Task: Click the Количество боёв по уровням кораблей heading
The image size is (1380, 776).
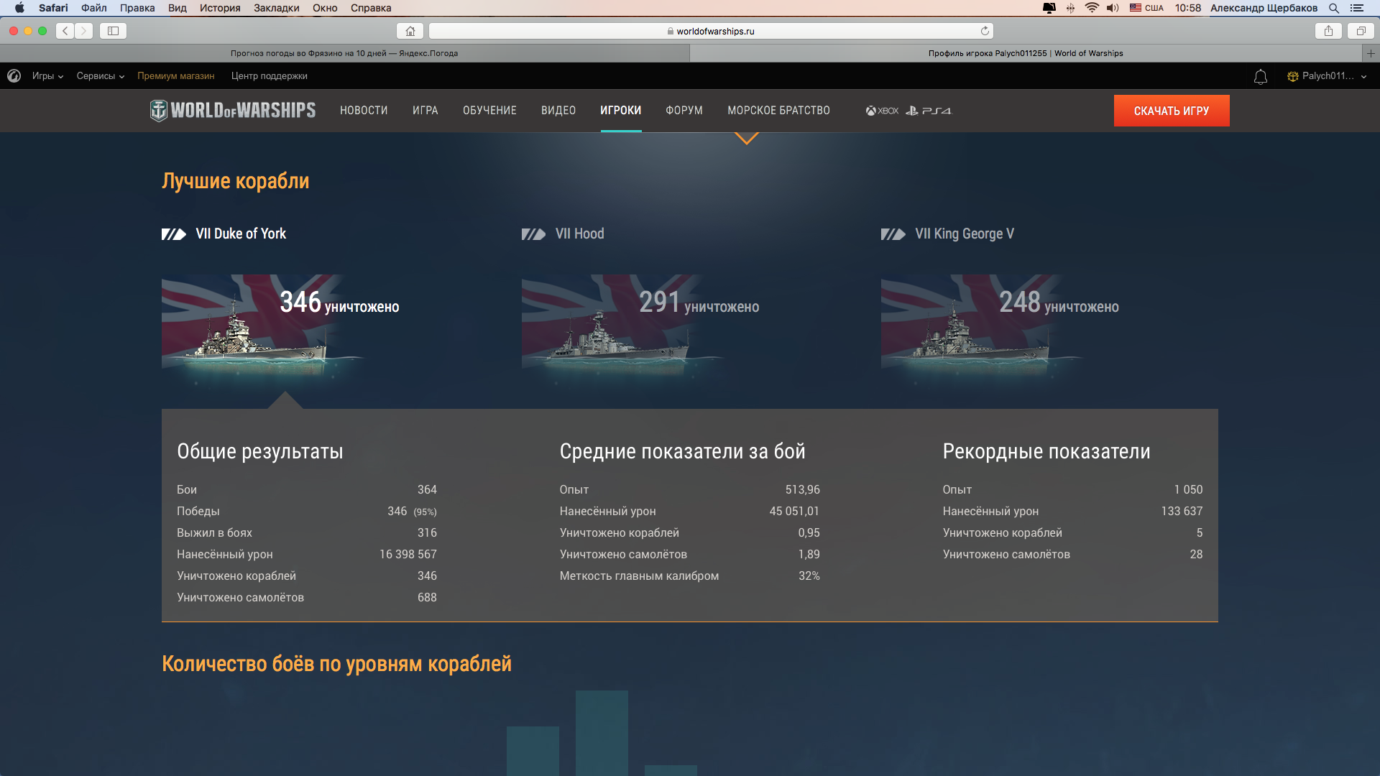Action: 336,663
